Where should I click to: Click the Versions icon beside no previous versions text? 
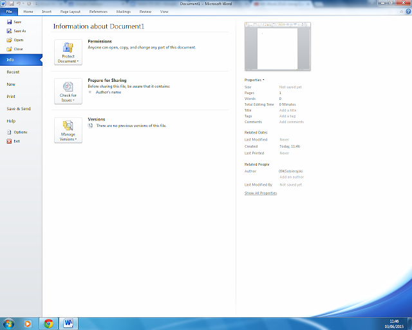[x=90, y=126]
